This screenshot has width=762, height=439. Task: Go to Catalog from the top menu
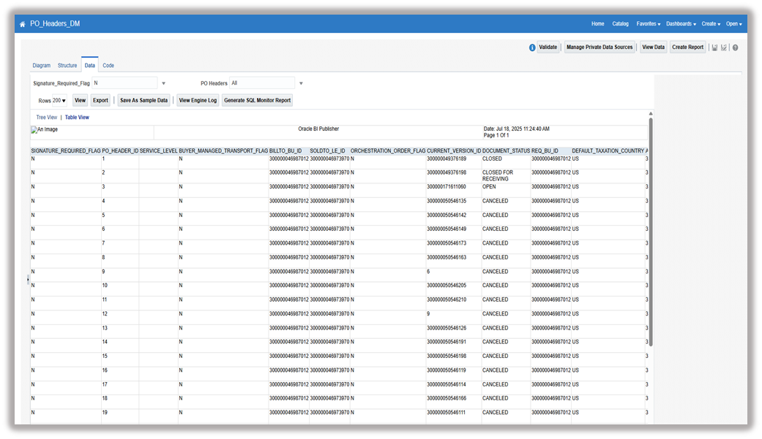[620, 23]
